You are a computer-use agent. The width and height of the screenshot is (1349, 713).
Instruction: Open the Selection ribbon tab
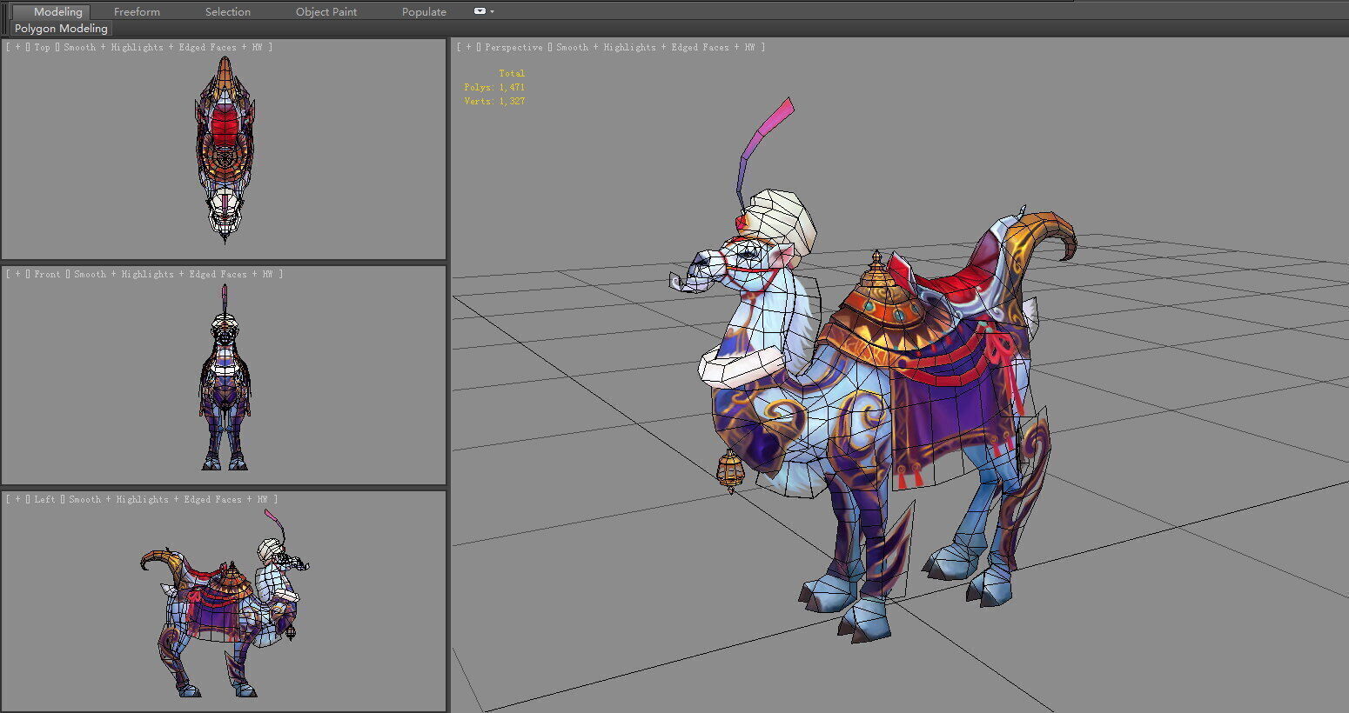coord(228,11)
